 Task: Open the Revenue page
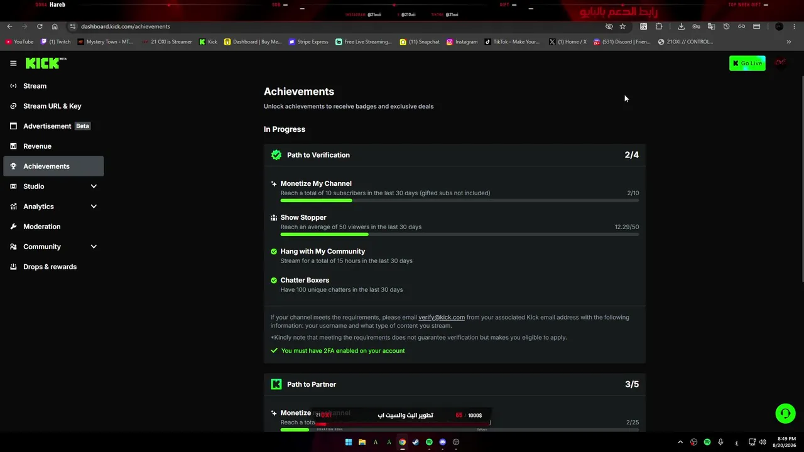point(53,146)
